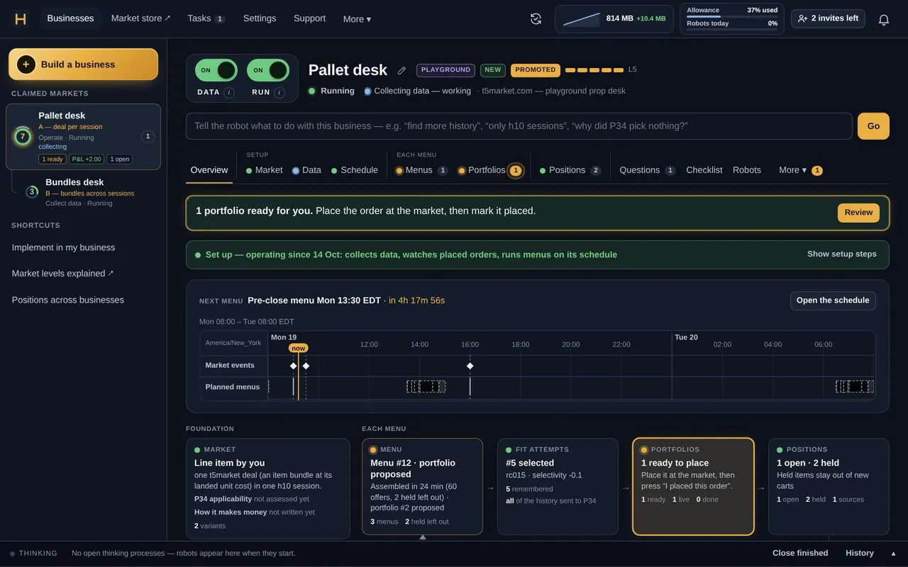Click the L5 level progress segments
The width and height of the screenshot is (908, 567).
click(594, 70)
